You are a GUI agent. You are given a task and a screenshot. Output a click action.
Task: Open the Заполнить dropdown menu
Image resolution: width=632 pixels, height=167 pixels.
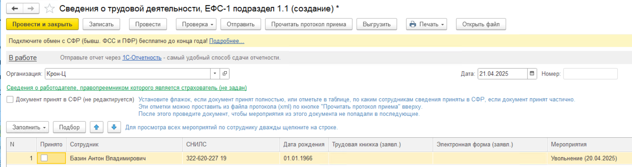[x=27, y=127]
